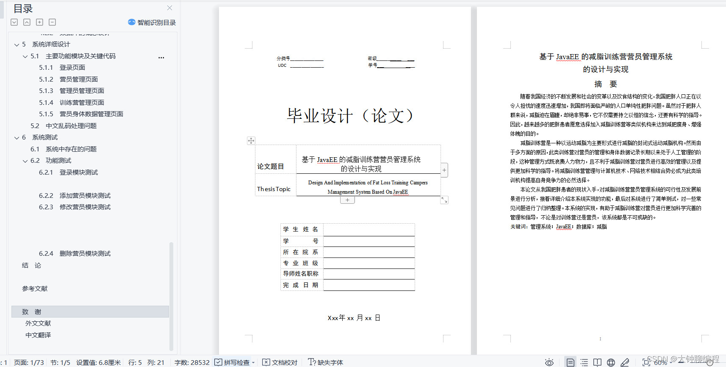Click word count 字数: 28532

click(192, 362)
